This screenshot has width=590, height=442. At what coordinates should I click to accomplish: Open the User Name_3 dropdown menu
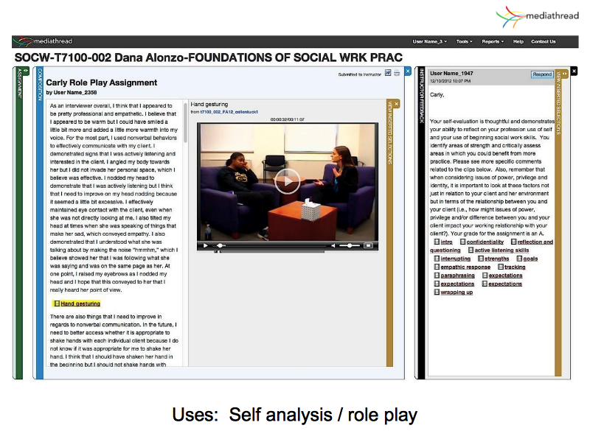[x=429, y=41]
